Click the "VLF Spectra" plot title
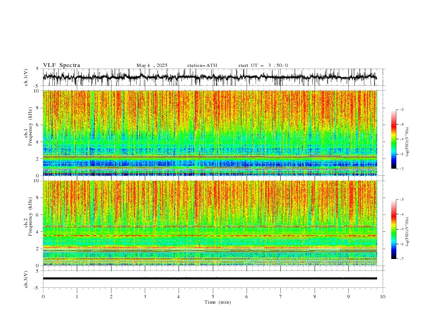The height and width of the screenshot is (333, 431). 61,65
